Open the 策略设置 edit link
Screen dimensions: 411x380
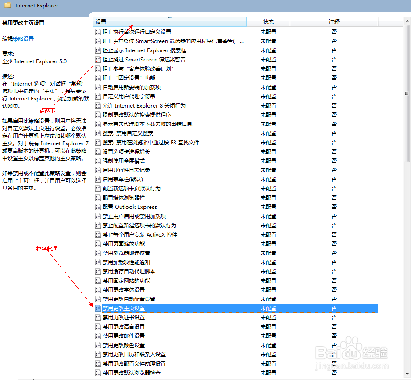pos(23,39)
